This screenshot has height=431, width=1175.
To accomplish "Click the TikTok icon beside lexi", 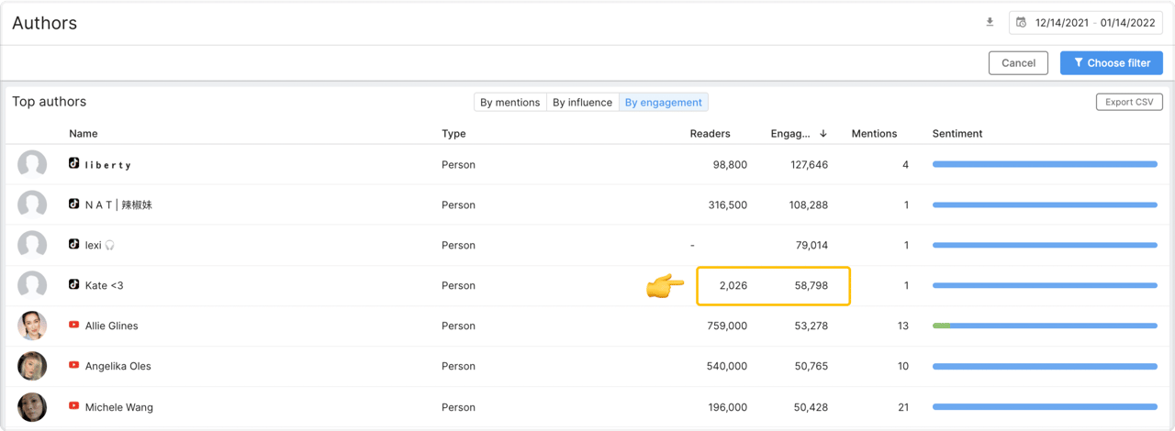I will pos(74,244).
